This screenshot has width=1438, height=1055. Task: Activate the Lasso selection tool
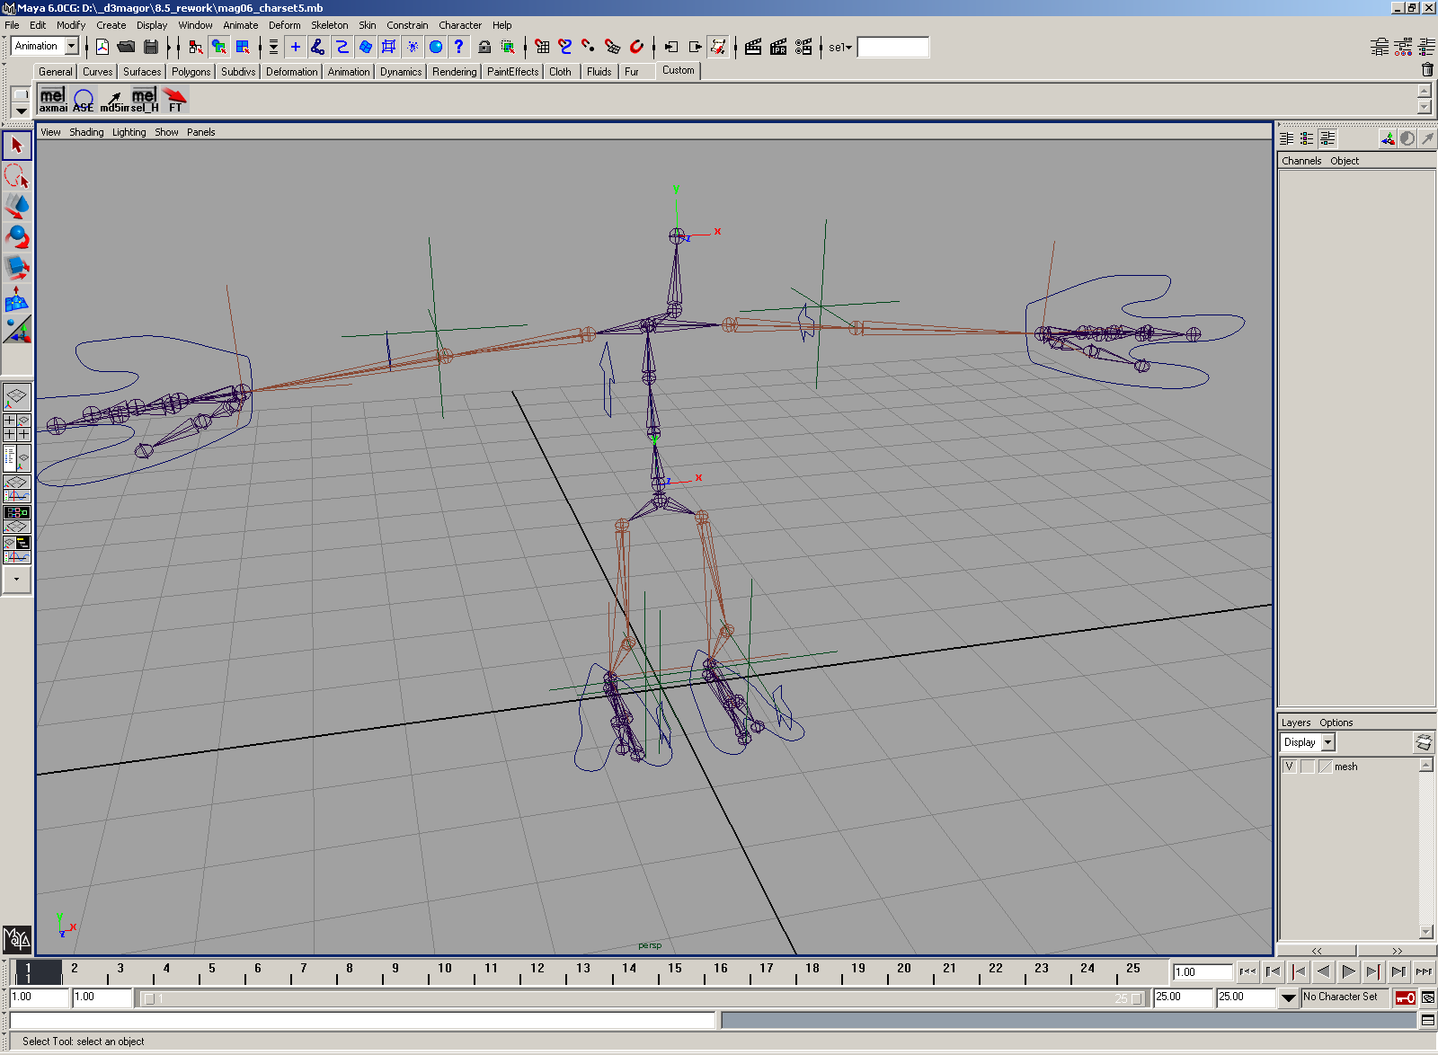click(x=17, y=175)
